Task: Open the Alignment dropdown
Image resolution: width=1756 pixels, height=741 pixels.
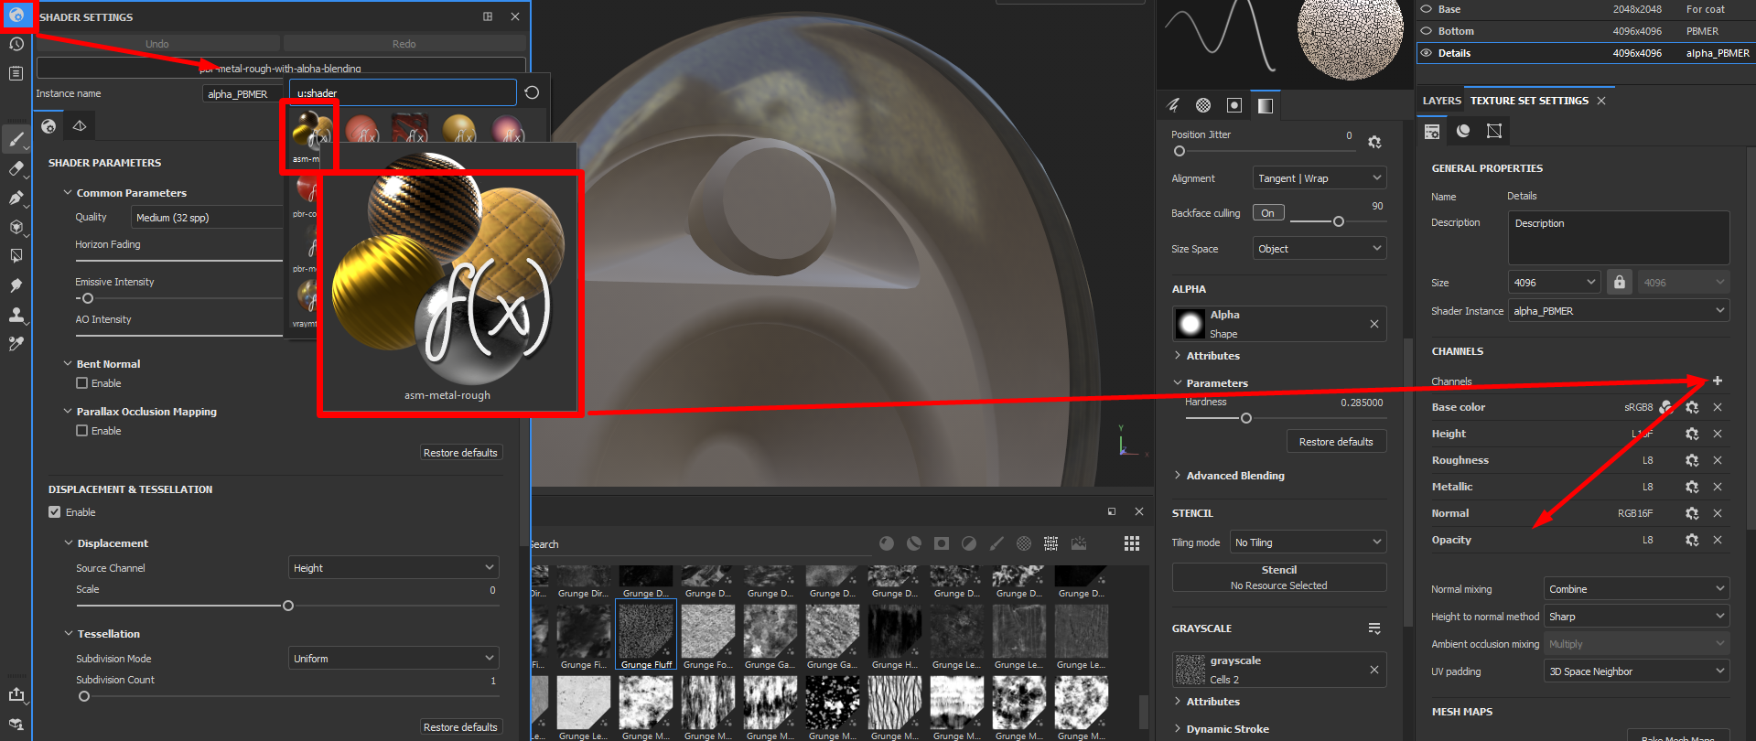Action: [x=1320, y=178]
